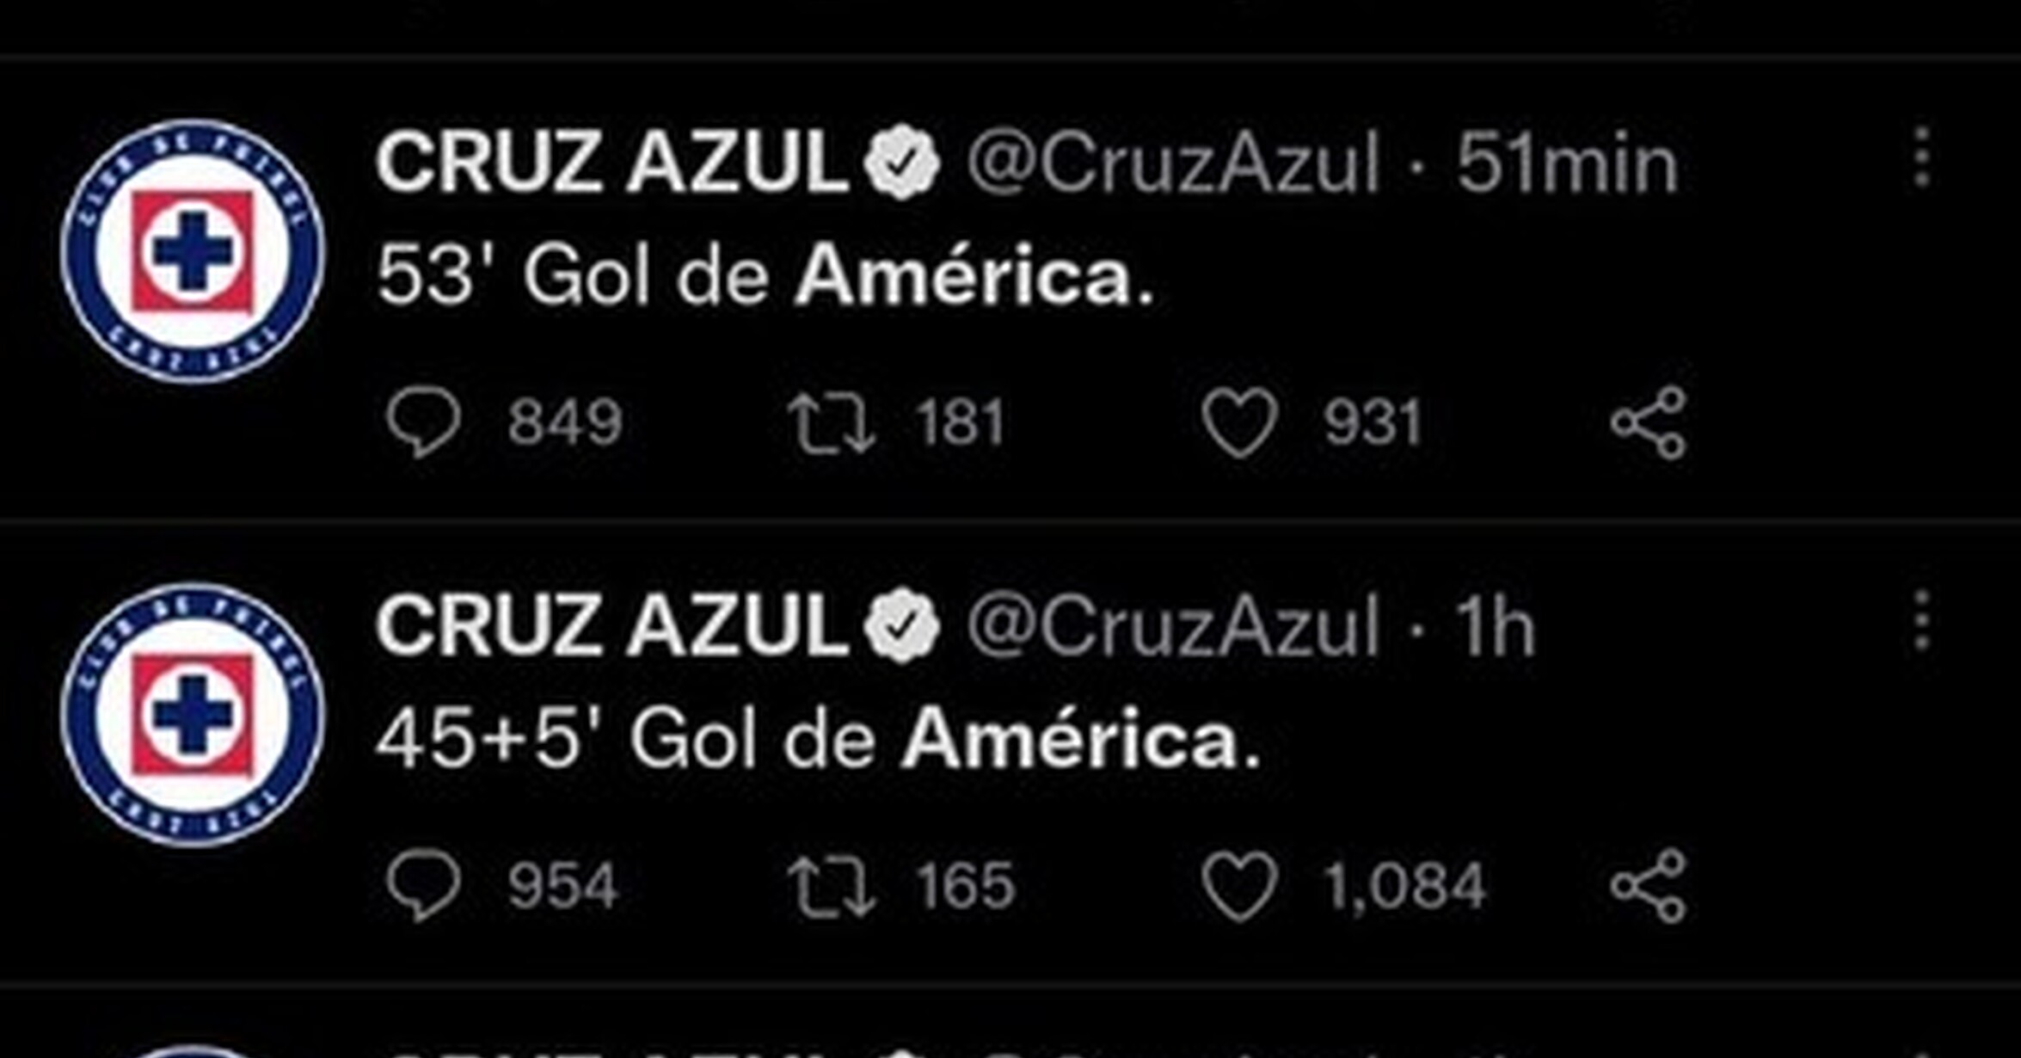Open the tweet text "53' Gol de América."
Viewport: 2021px width, 1058px height.
[x=764, y=277]
